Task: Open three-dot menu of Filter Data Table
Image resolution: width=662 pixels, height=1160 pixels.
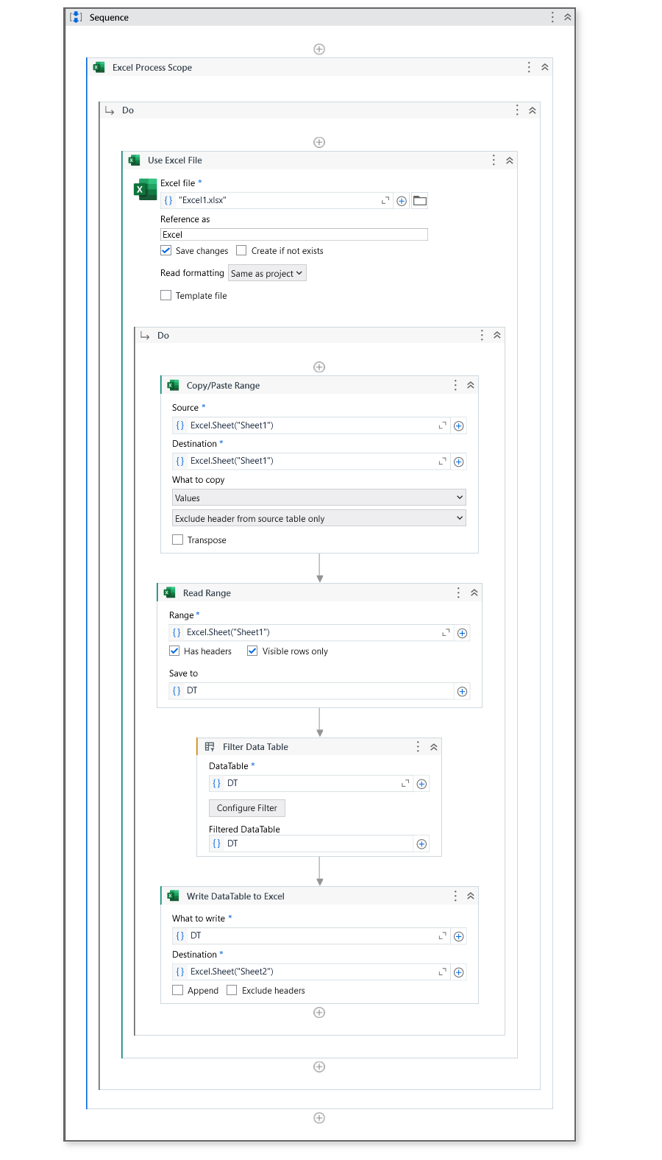Action: pos(418,746)
